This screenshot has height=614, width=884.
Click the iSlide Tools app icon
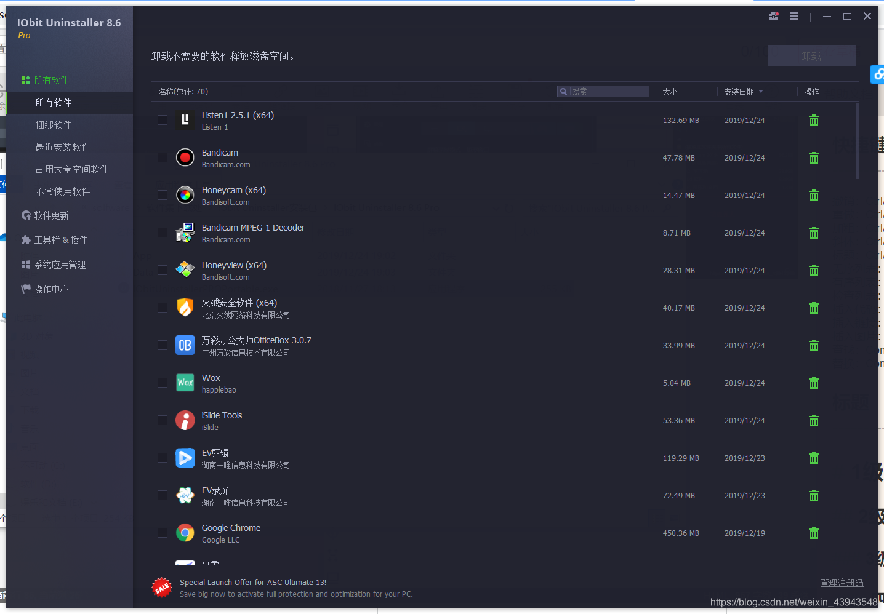point(185,420)
